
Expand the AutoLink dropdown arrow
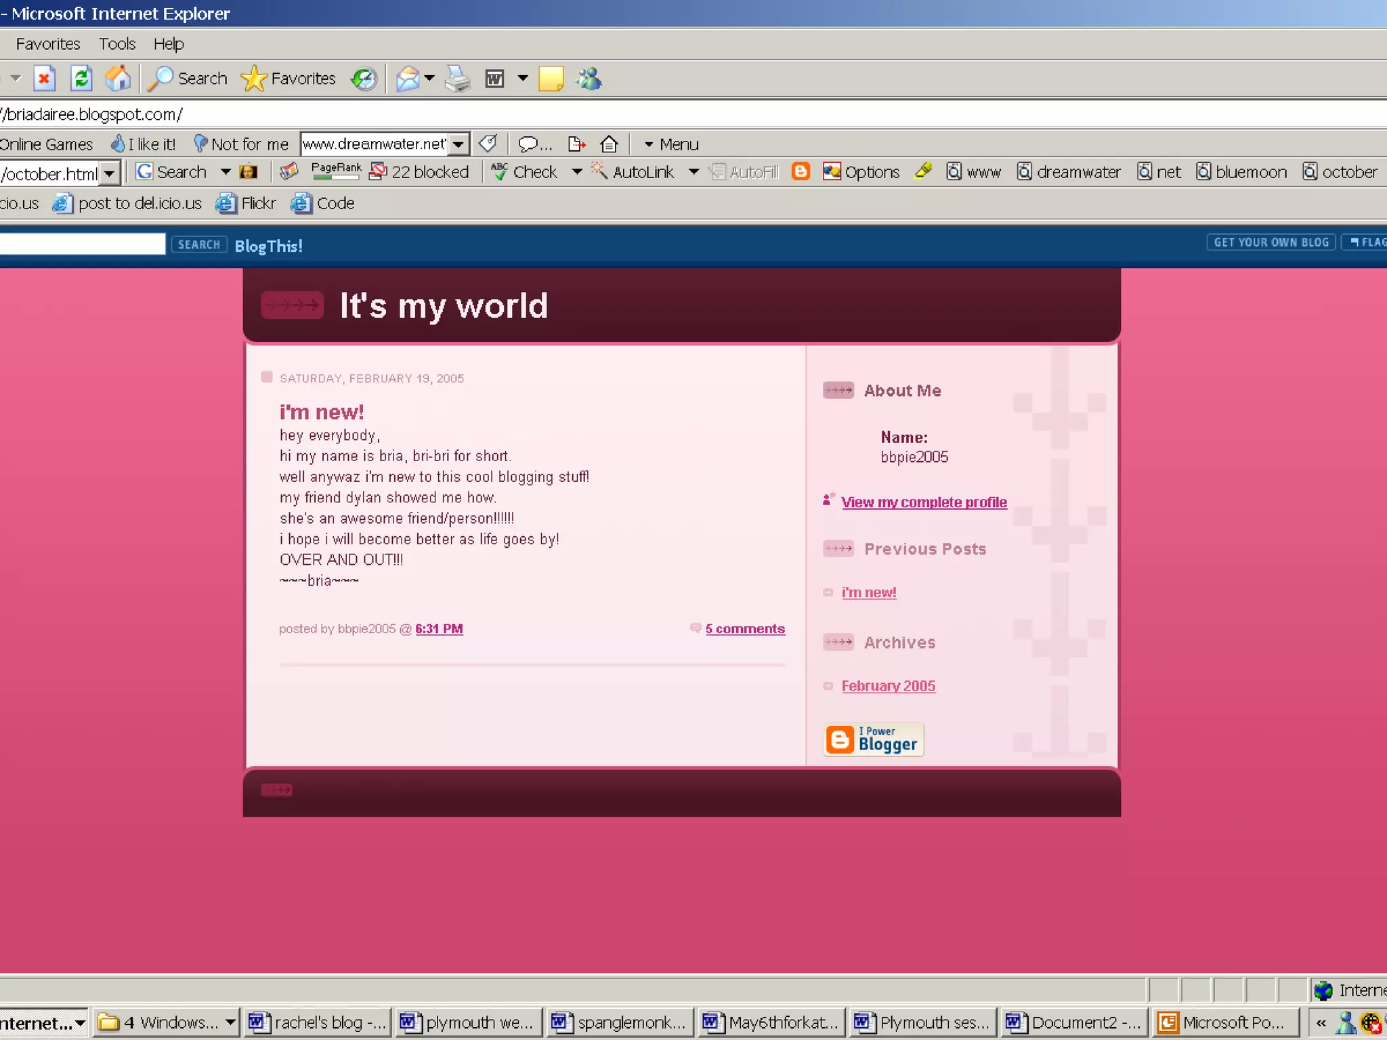[x=693, y=172]
